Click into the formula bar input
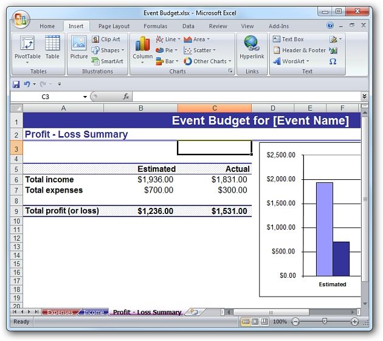This screenshot has width=383, height=341. (x=243, y=97)
